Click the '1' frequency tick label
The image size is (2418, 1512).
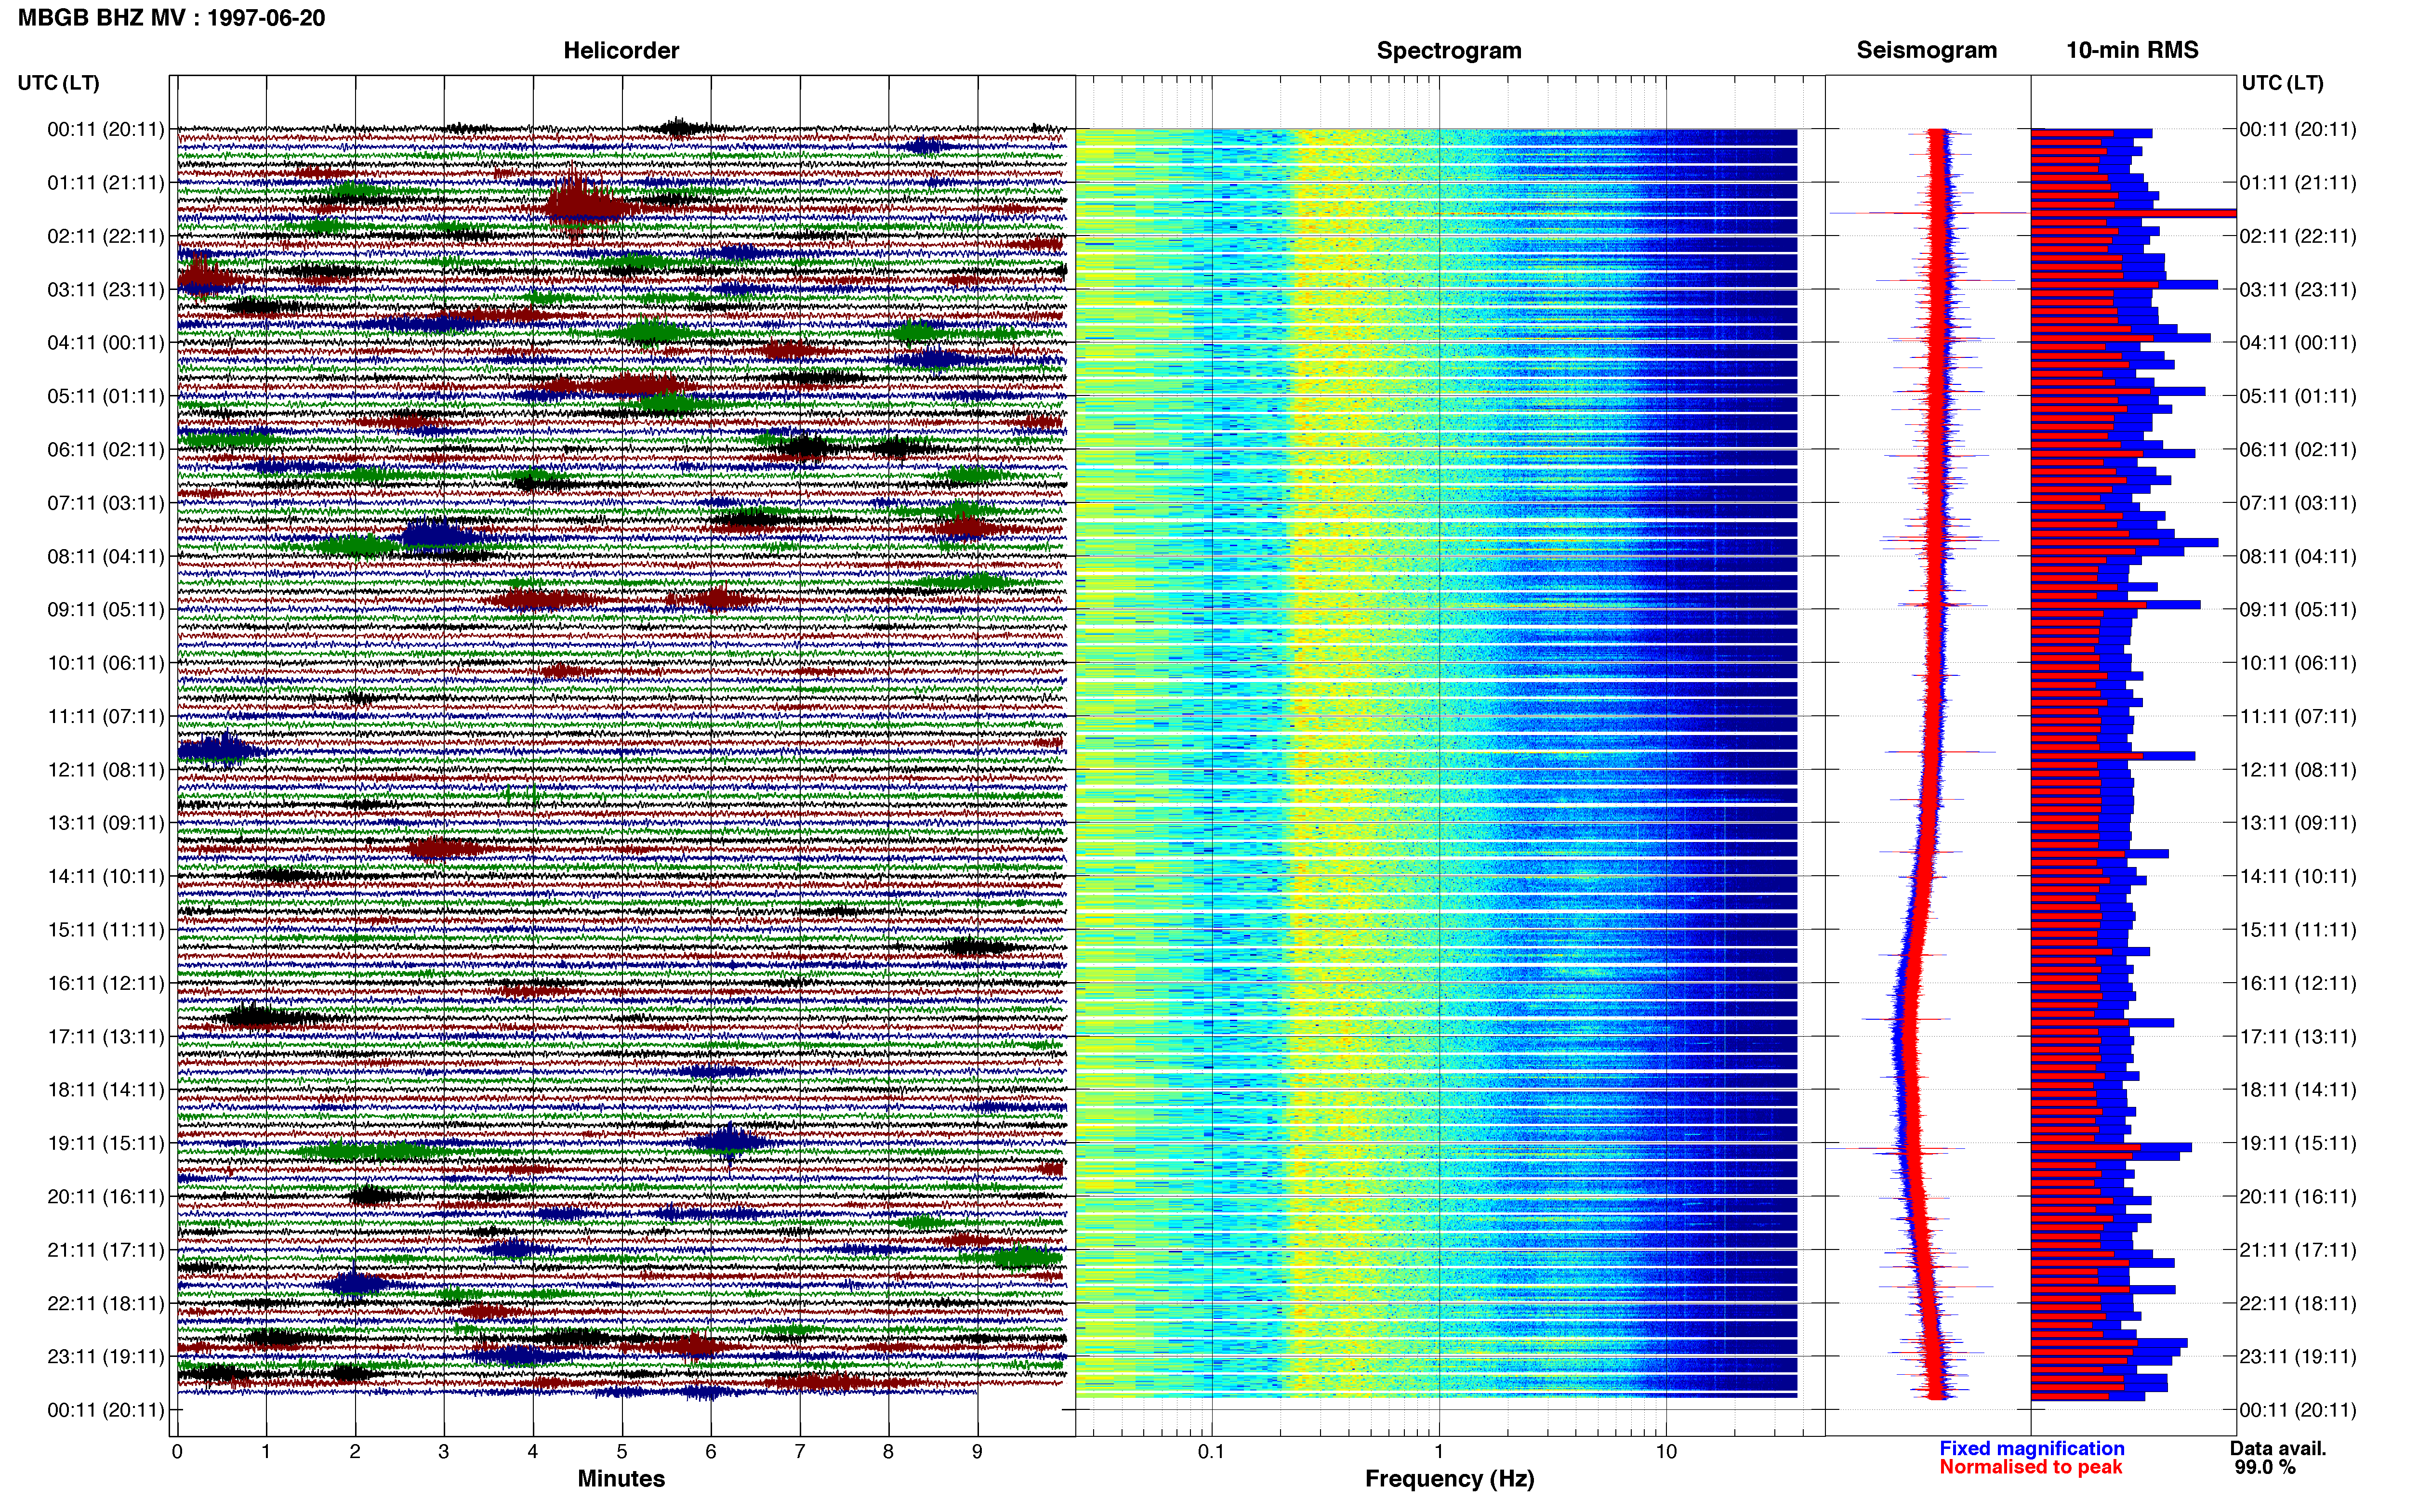pyautogui.click(x=1439, y=1452)
